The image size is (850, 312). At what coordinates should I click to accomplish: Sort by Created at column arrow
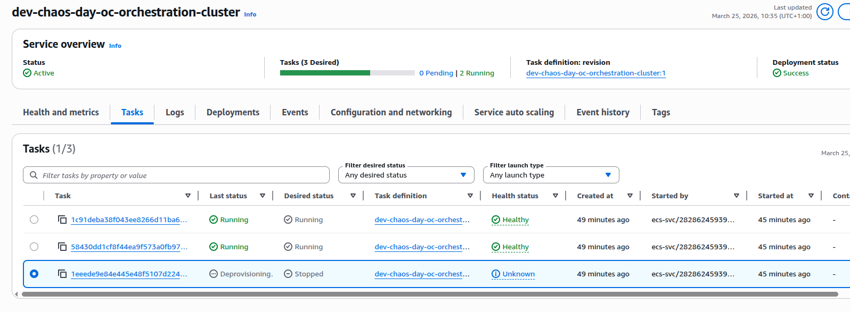630,196
